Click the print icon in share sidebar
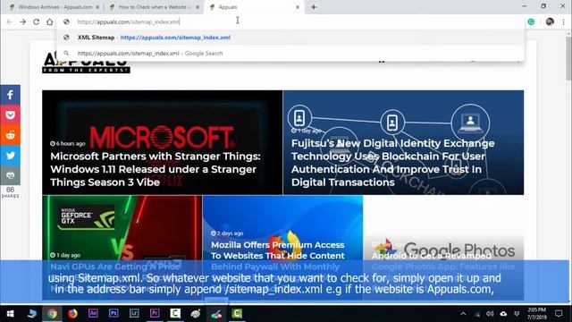Screen dimensions: 572x322 [10, 175]
